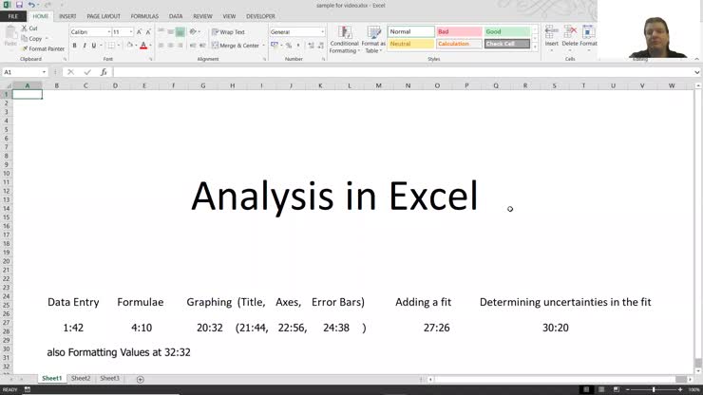
Task: Undo the last action
Action: 31,5
